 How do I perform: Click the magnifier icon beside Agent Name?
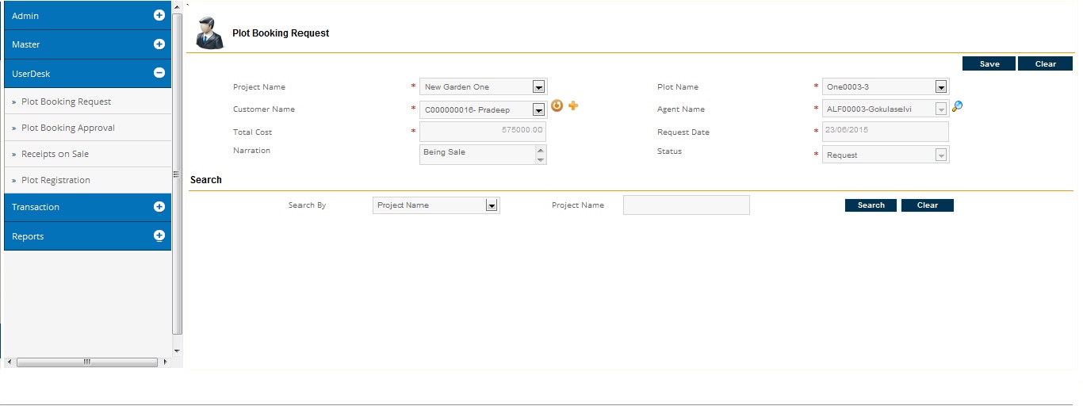click(957, 106)
